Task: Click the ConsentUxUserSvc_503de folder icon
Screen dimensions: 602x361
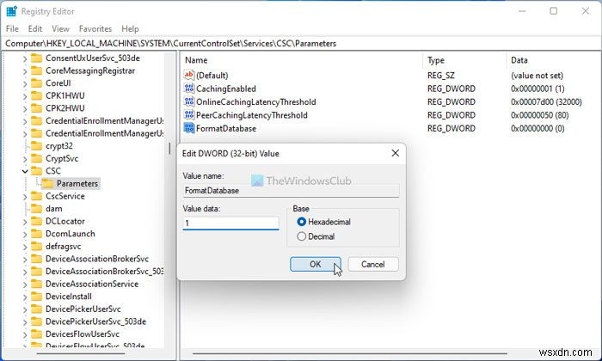Action: tap(36, 58)
